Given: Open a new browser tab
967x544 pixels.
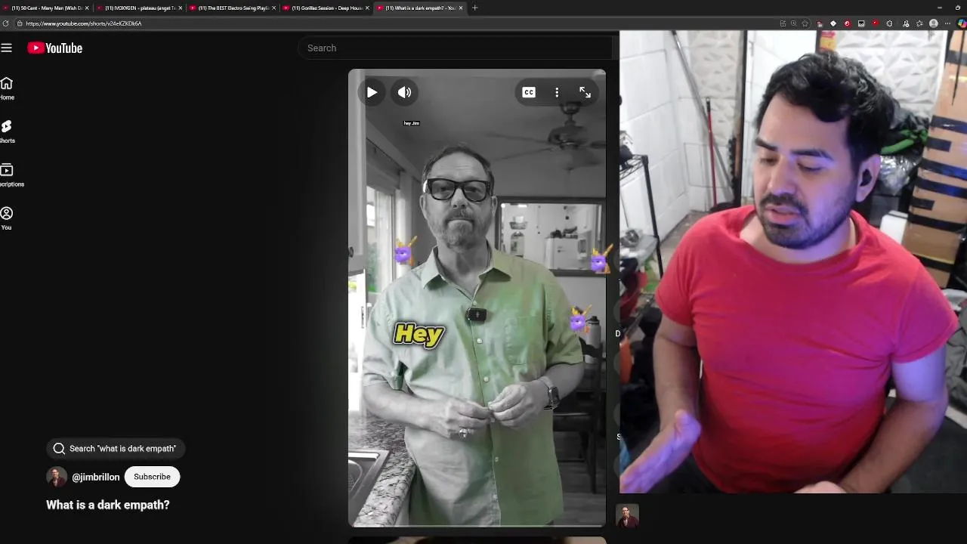Looking at the screenshot, I should point(474,8).
